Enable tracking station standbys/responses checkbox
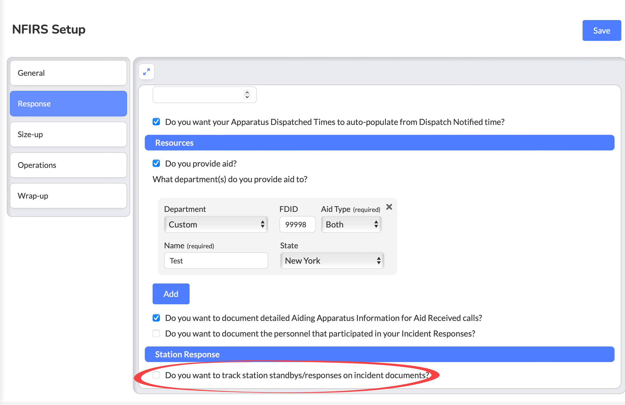The width and height of the screenshot is (625, 405). tap(156, 375)
